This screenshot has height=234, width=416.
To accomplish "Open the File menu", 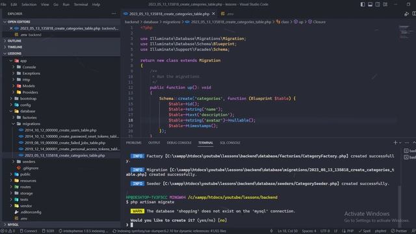I will tap(3, 5).
